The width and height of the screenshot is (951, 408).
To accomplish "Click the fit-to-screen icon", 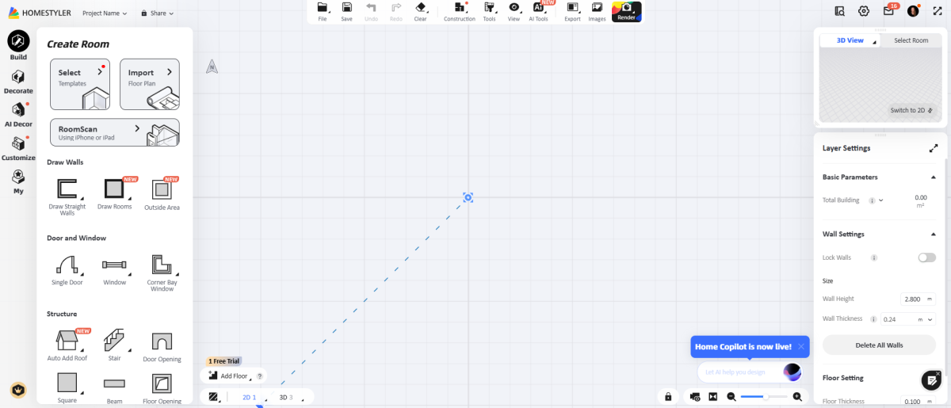I will pos(712,396).
